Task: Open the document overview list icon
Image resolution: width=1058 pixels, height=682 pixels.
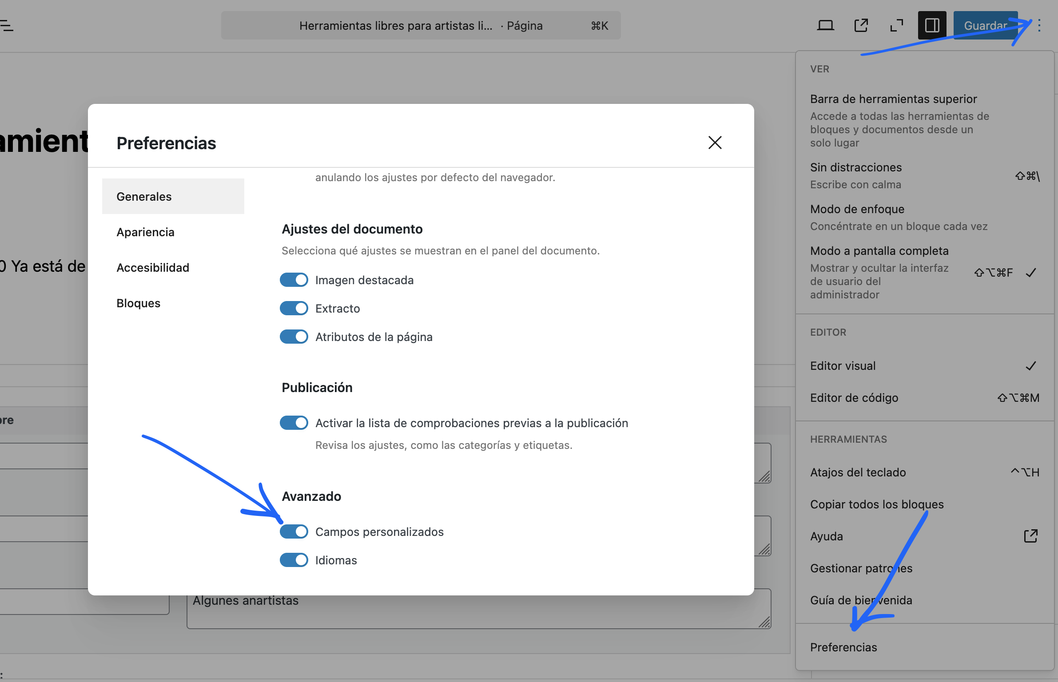Action: [6, 26]
